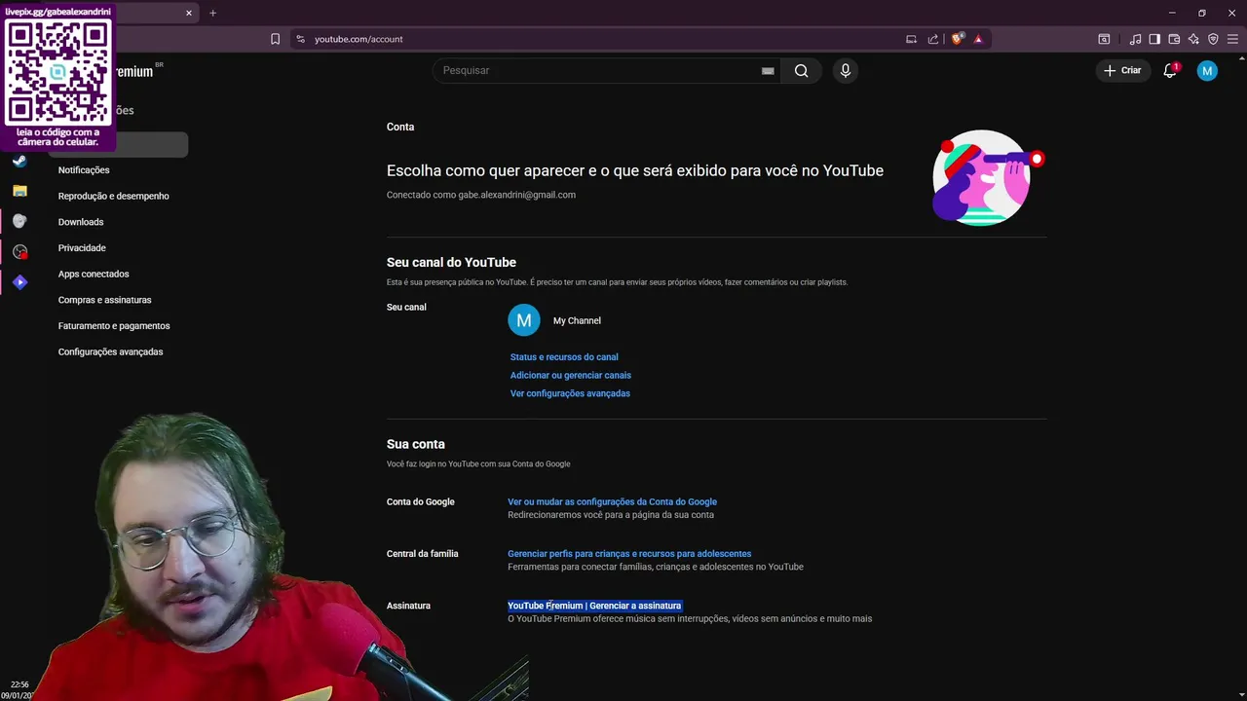Click Adicionar ou gerenciar canais link
Image resolution: width=1247 pixels, height=701 pixels.
point(571,375)
